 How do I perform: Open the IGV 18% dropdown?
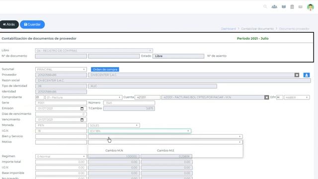[140, 131]
